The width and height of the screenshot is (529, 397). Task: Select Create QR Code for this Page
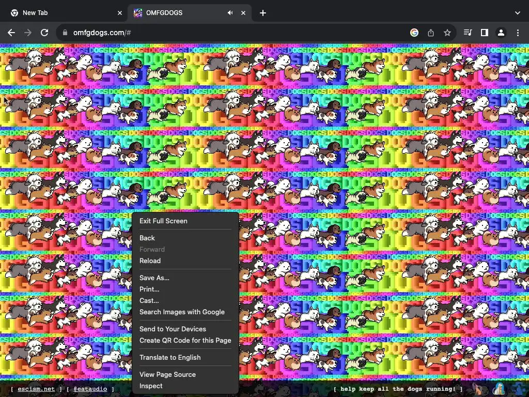185,340
